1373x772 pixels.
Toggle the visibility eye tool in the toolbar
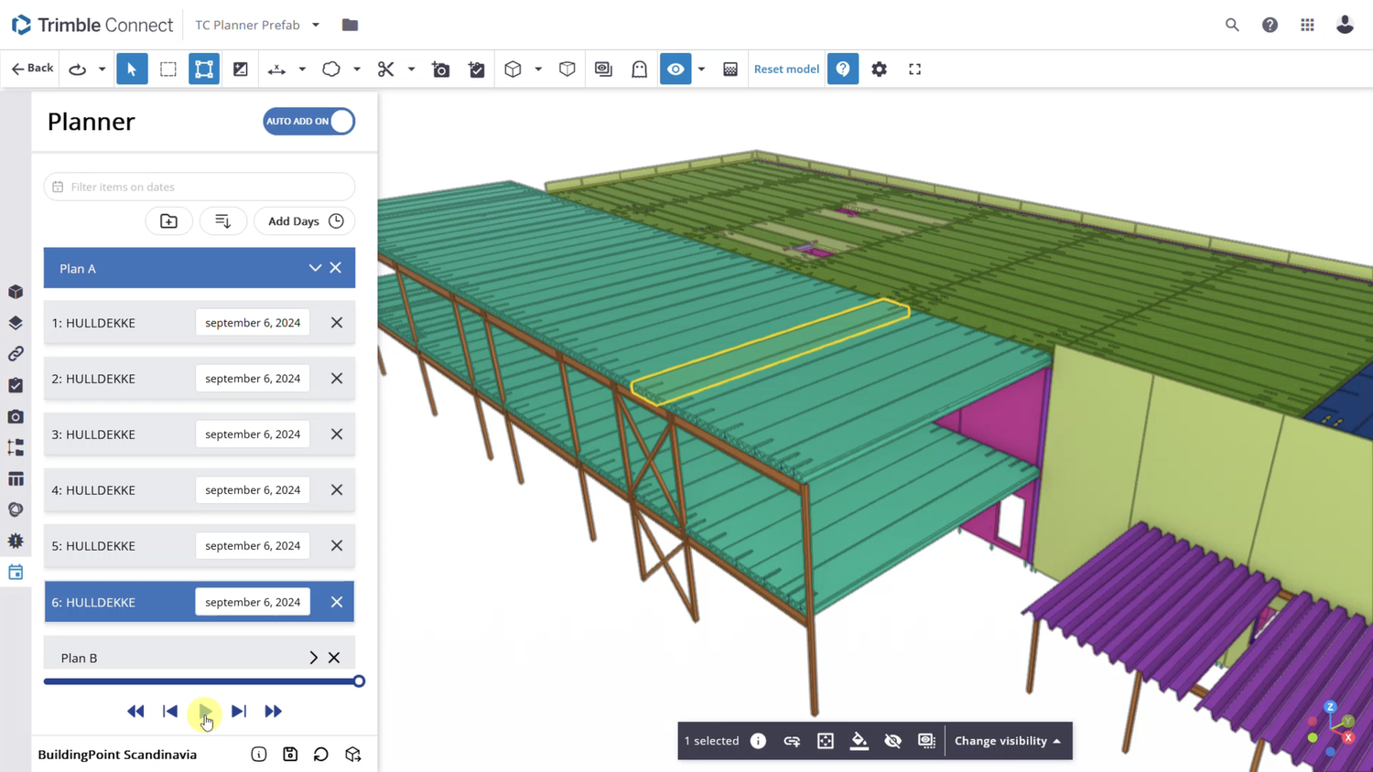point(676,69)
